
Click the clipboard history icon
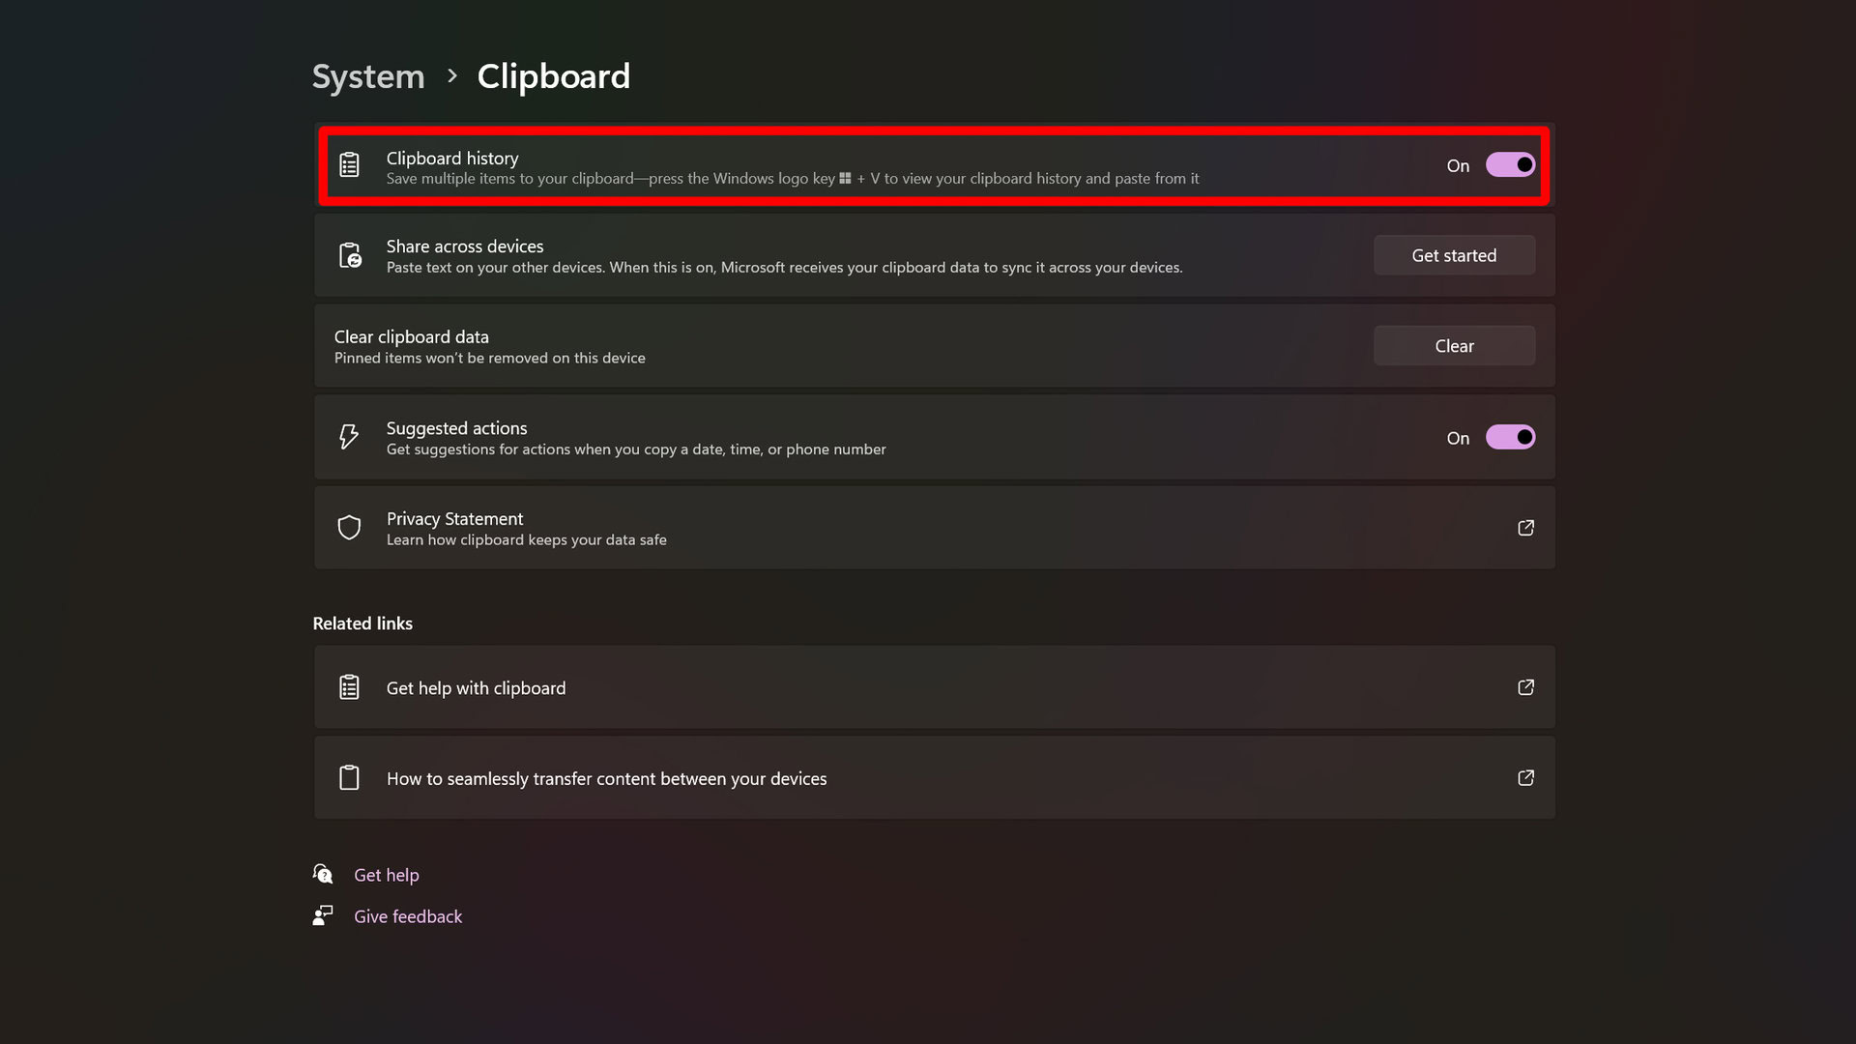349,165
